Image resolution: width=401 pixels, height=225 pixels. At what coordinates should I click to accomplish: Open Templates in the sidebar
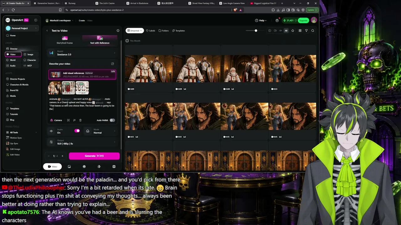click(14, 108)
